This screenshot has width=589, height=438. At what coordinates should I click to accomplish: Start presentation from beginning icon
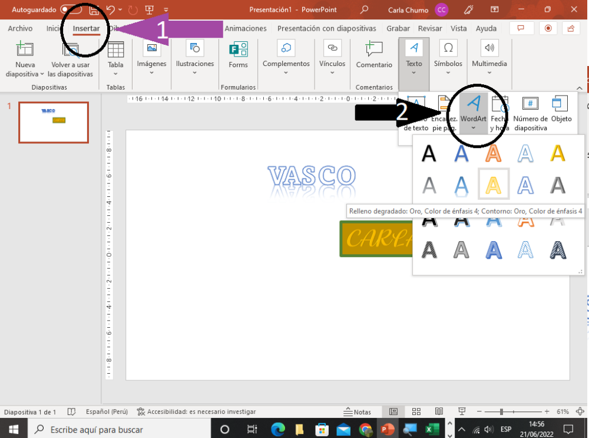point(150,10)
